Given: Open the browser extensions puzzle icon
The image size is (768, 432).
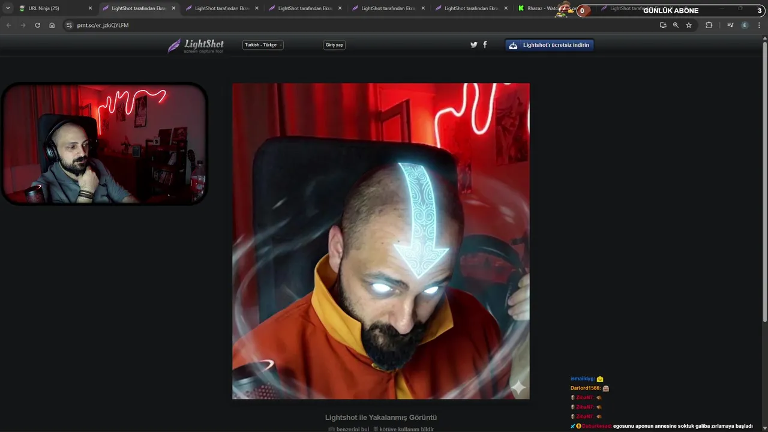Looking at the screenshot, I should (709, 25).
